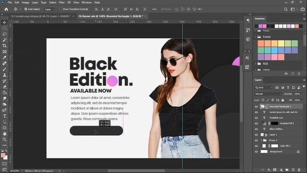
Task: Delete the selected layer with trash icon
Action: [x=299, y=170]
